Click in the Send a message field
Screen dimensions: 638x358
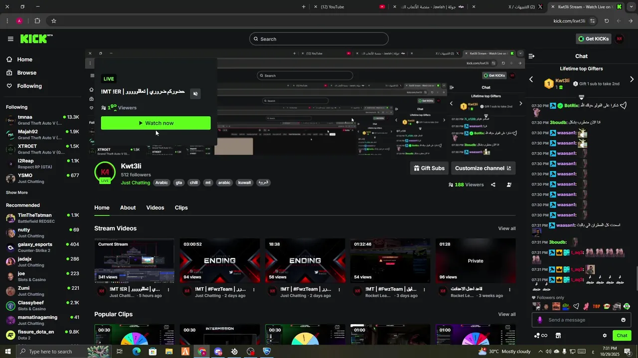click(x=581, y=320)
